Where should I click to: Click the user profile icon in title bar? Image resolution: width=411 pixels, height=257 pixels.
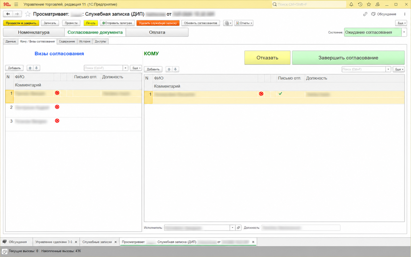[x=378, y=4]
